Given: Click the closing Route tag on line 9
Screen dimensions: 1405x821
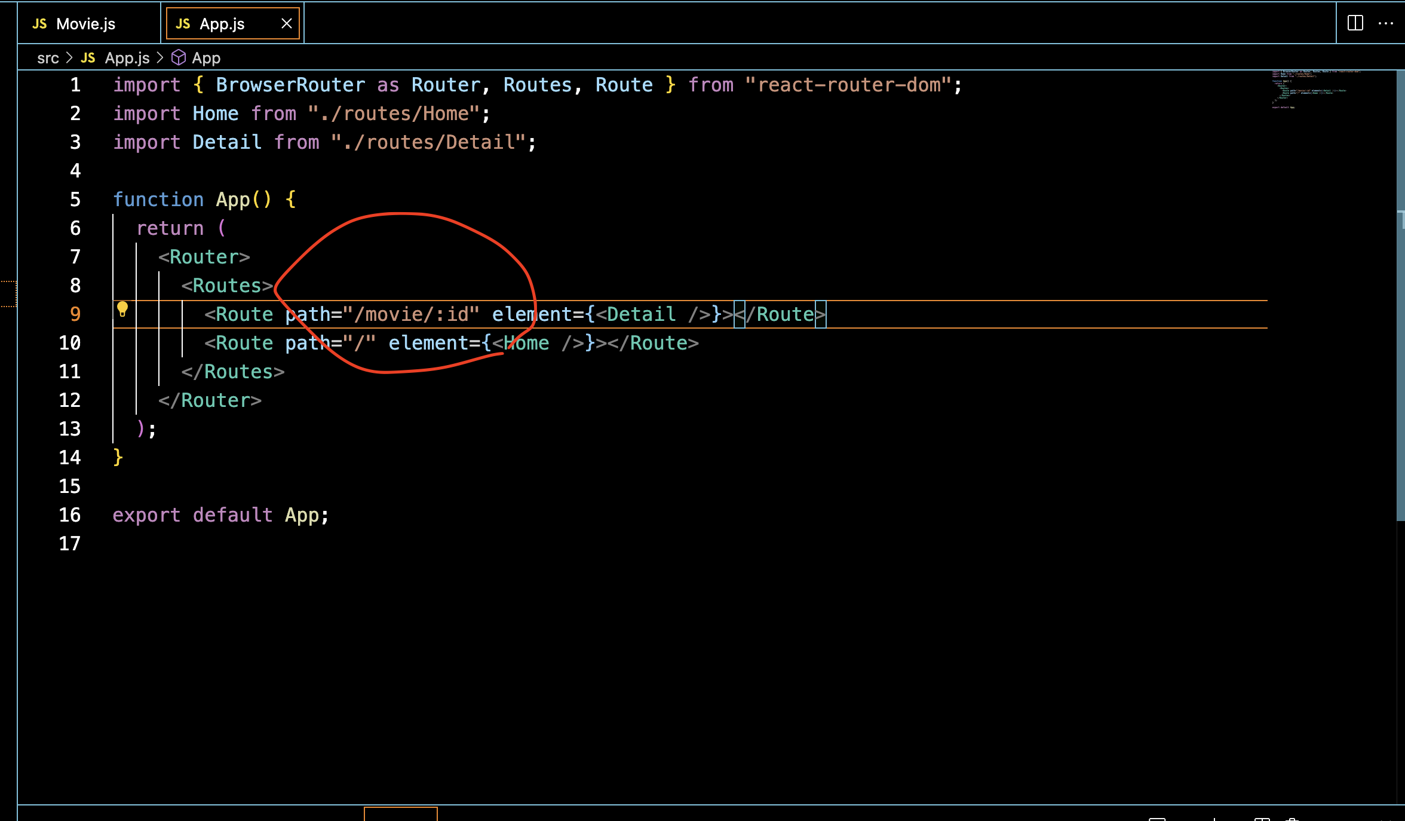Looking at the screenshot, I should [x=783, y=314].
